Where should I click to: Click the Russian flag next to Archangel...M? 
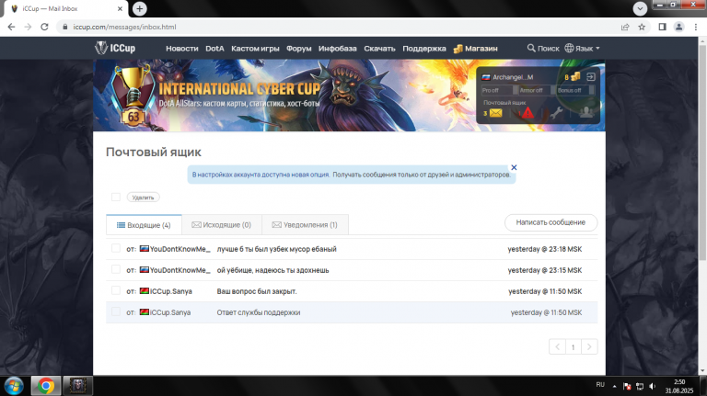[x=486, y=77]
